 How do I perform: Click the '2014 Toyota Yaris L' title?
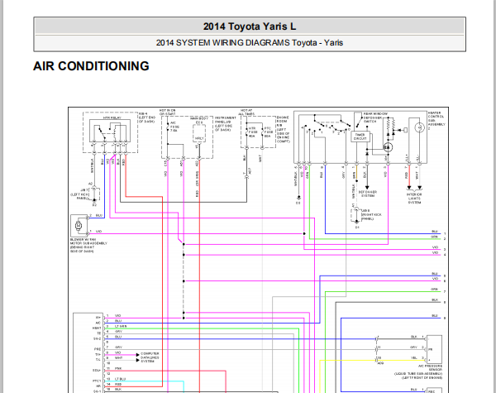[x=250, y=26]
